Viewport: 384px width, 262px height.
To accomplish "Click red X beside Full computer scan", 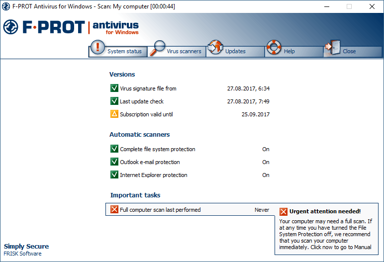I will [x=114, y=209].
